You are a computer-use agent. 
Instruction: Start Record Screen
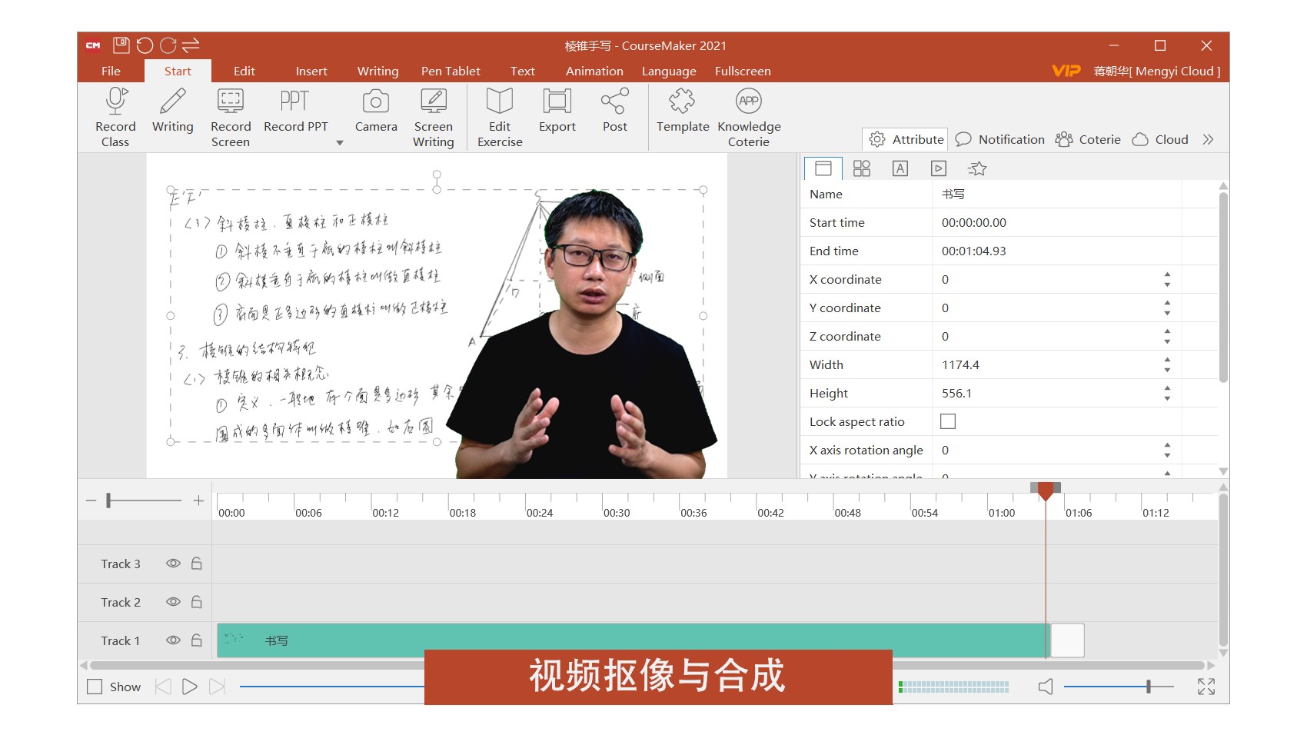pos(231,118)
